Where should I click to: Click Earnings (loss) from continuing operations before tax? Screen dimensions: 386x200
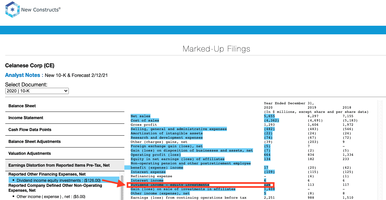point(189,198)
